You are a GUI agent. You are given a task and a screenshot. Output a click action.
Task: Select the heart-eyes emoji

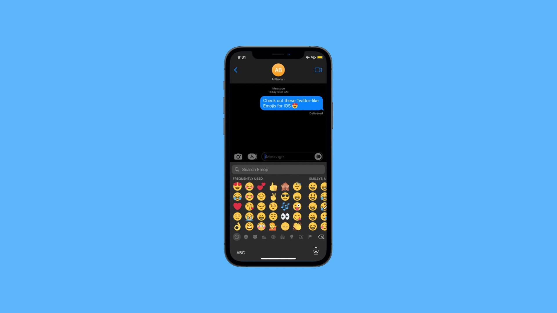click(x=237, y=186)
